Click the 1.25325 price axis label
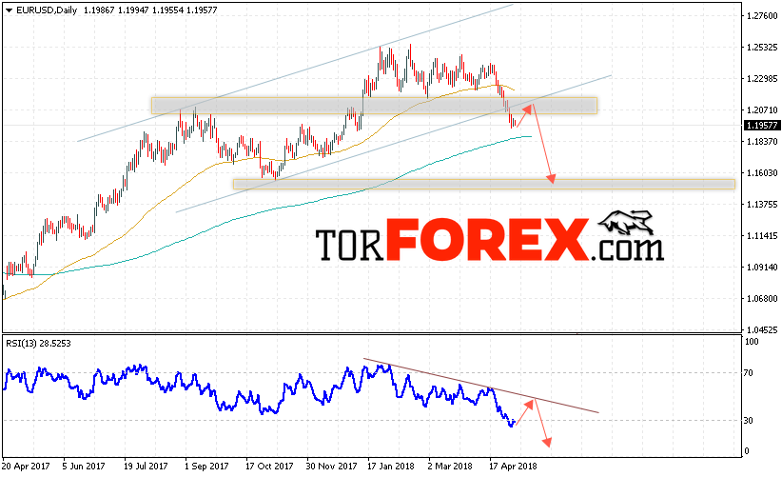 [x=762, y=48]
